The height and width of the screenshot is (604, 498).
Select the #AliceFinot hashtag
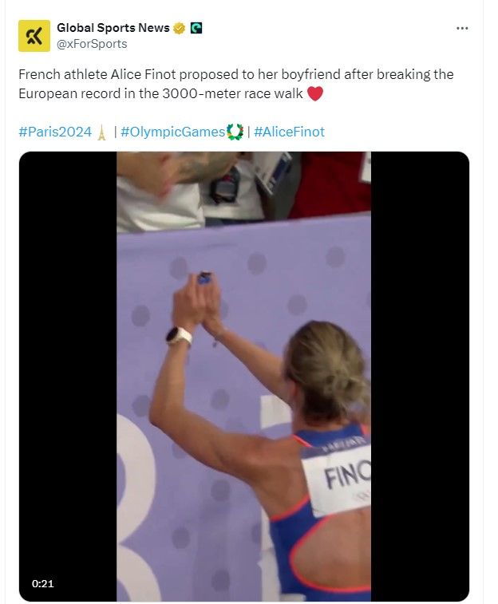coord(290,132)
